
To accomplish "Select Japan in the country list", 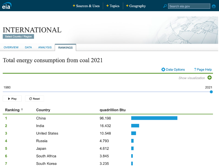I will [41, 148].
